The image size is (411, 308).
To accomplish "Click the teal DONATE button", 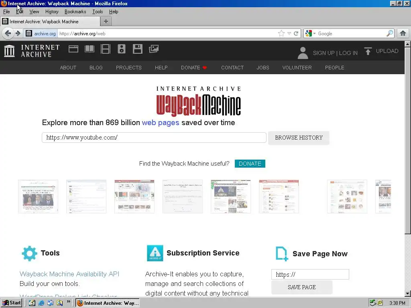I will pyautogui.click(x=250, y=164).
